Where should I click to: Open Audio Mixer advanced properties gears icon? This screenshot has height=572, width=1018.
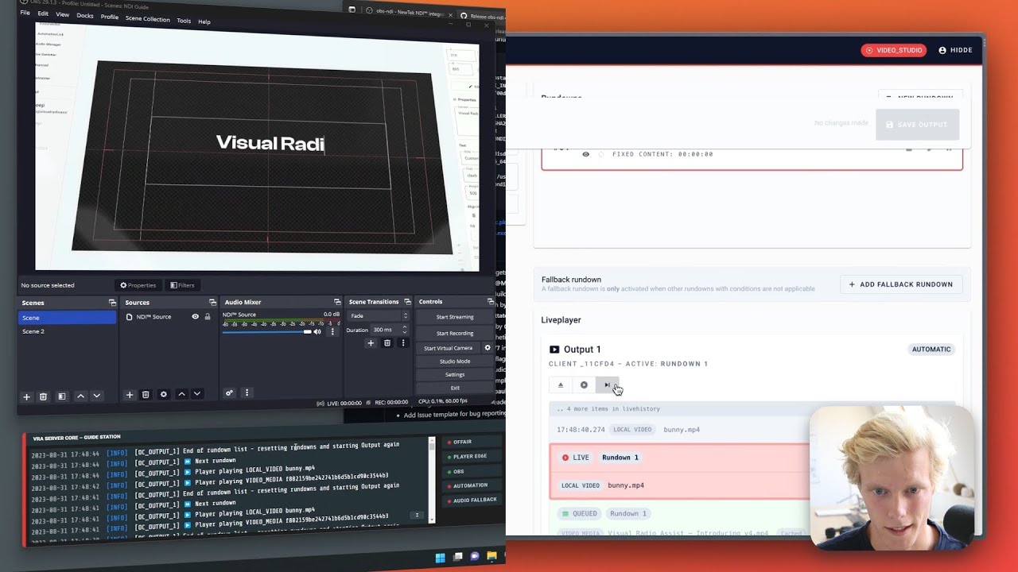pos(229,392)
